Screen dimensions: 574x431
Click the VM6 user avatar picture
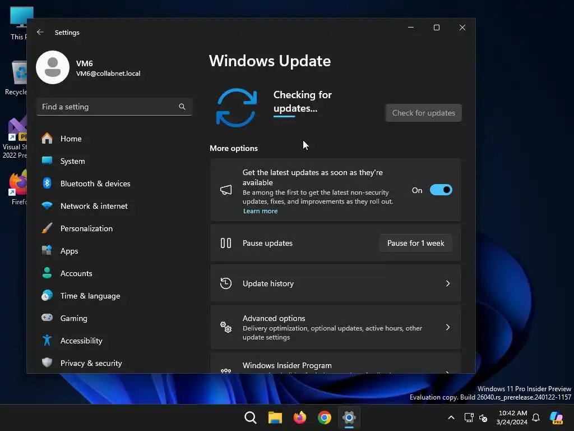pyautogui.click(x=53, y=67)
